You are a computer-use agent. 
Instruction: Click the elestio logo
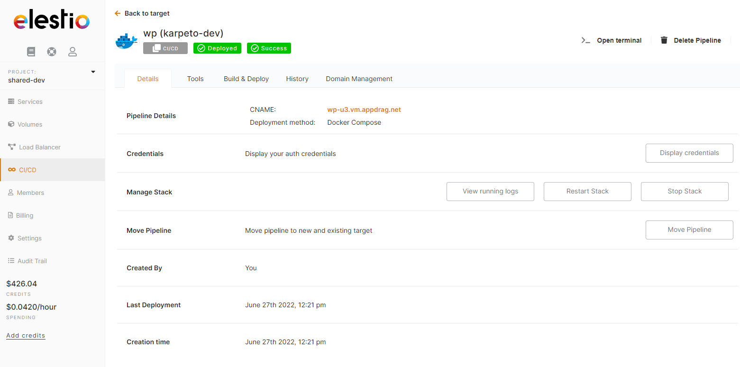coord(52,21)
